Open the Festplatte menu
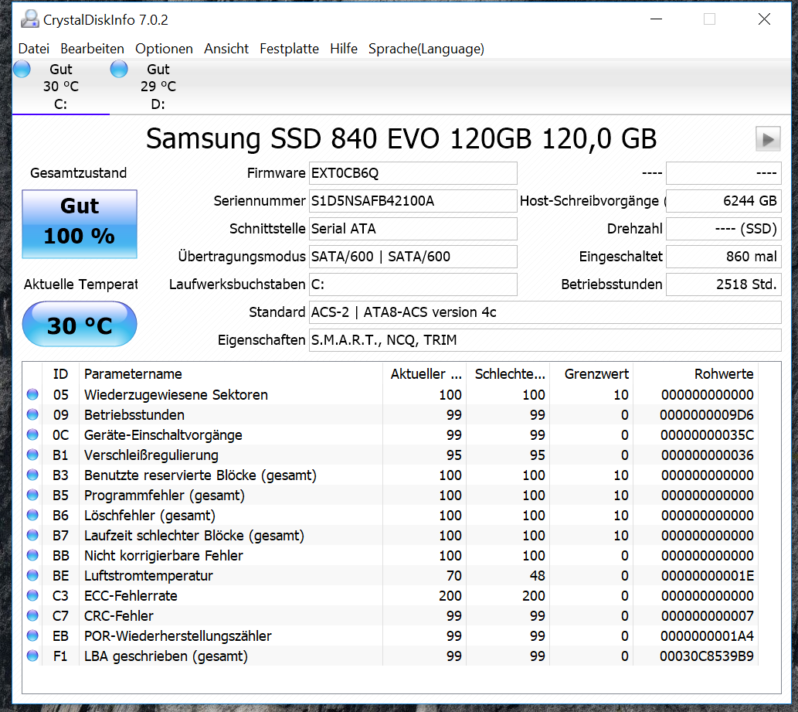Screen dimensions: 798x712 tap(289, 49)
